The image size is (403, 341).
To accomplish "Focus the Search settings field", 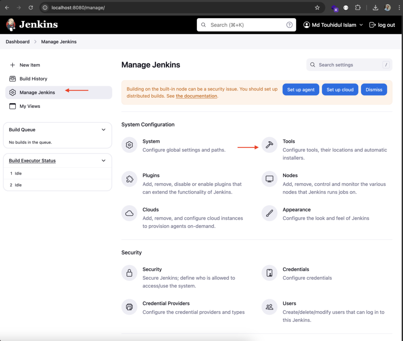I will click(x=349, y=65).
